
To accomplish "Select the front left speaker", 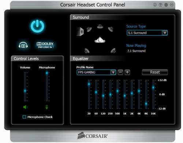I will (89, 29).
